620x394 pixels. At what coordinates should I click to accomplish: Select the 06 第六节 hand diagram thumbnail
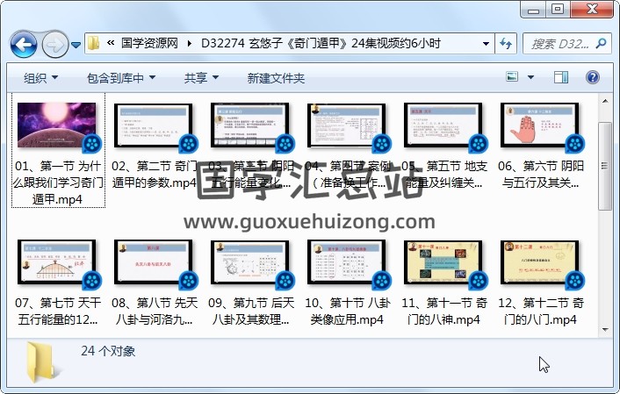click(x=539, y=125)
